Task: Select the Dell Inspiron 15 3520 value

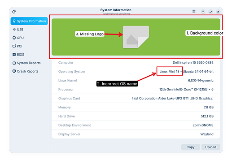Action: 193,63
